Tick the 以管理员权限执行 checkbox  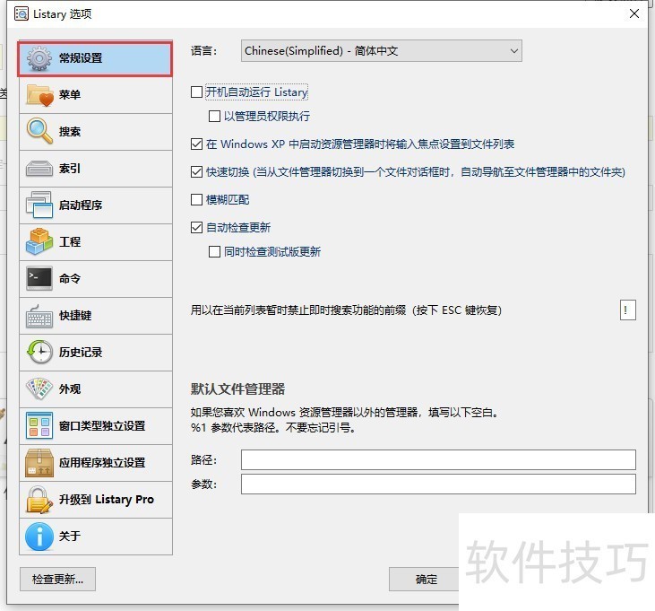pos(214,117)
